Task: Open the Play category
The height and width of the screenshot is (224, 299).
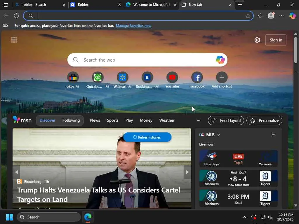Action: pyautogui.click(x=129, y=120)
